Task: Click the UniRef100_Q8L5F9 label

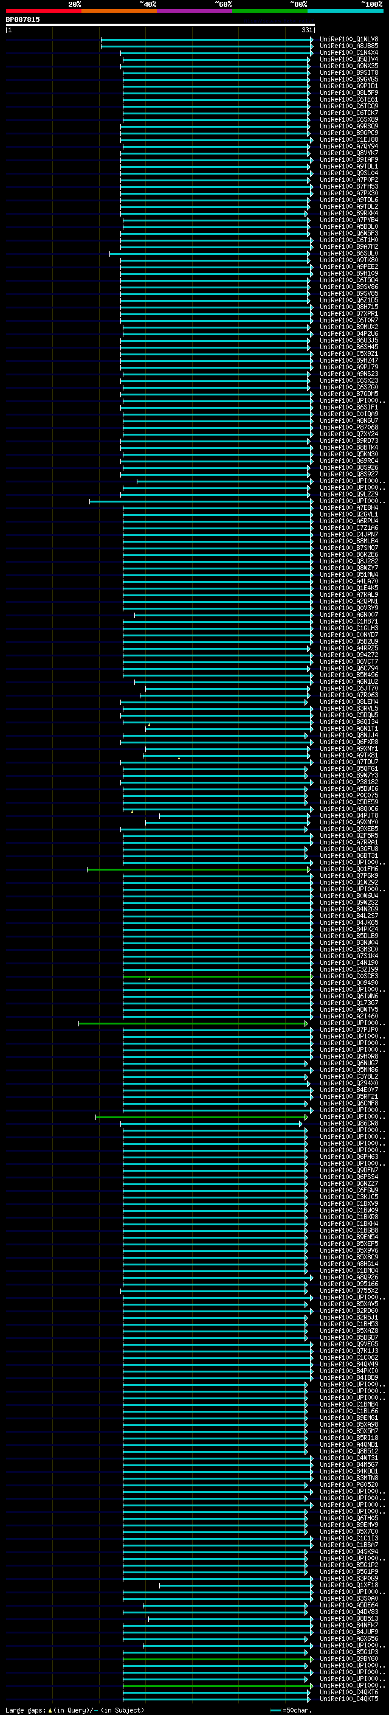Action: (x=348, y=92)
